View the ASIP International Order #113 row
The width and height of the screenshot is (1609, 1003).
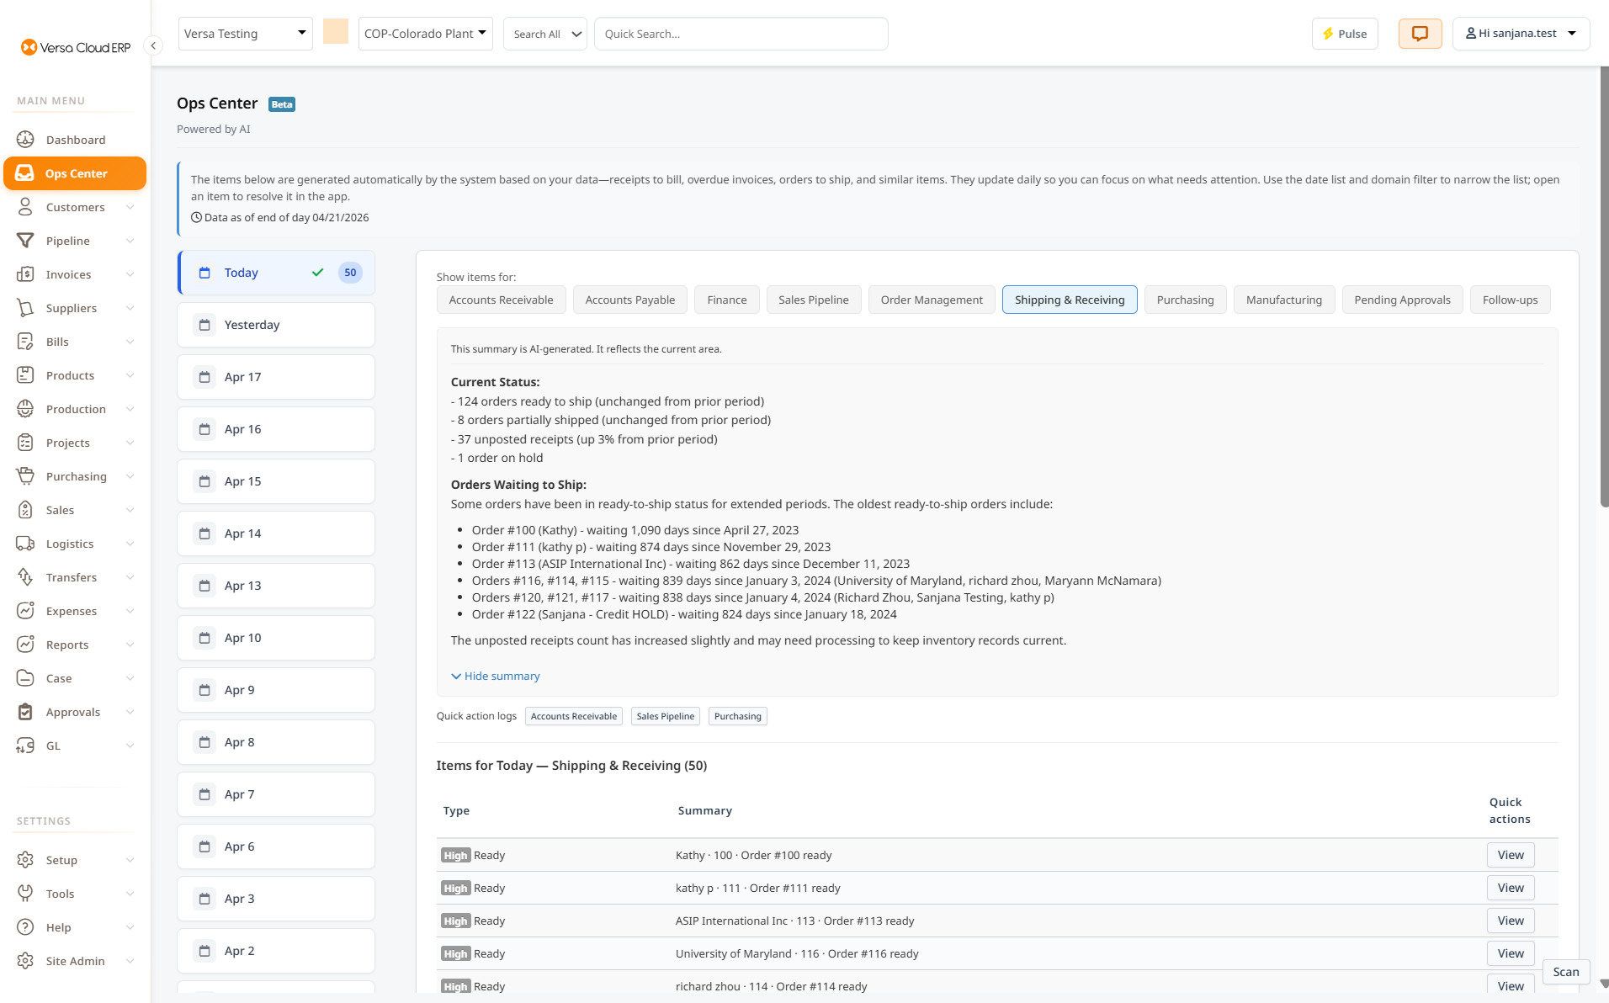click(1511, 921)
